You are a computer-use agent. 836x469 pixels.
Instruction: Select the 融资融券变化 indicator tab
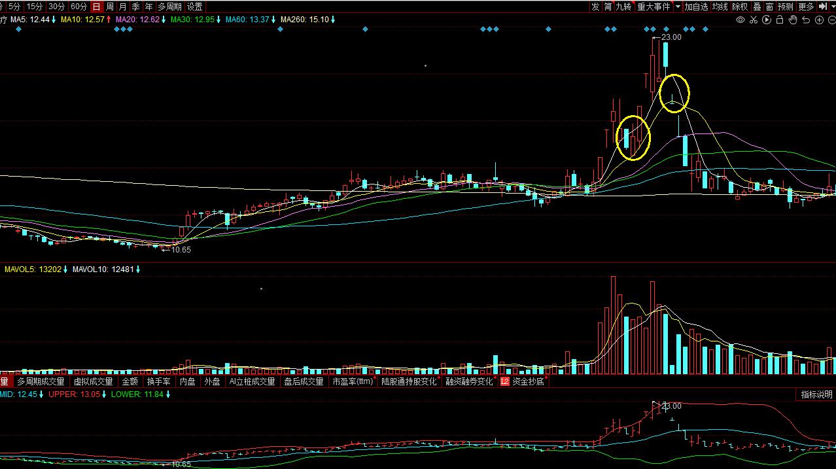point(469,381)
